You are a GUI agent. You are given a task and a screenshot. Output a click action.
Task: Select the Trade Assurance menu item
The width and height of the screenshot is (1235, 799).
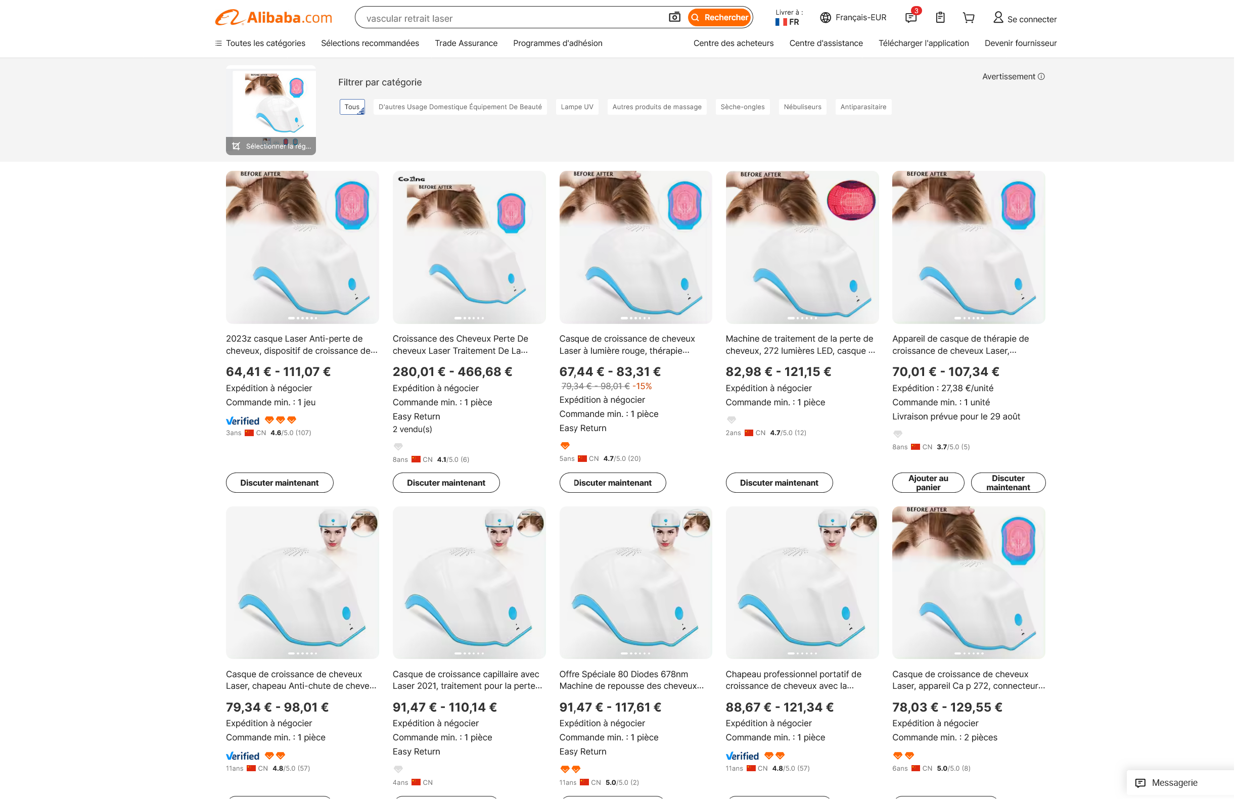(466, 43)
